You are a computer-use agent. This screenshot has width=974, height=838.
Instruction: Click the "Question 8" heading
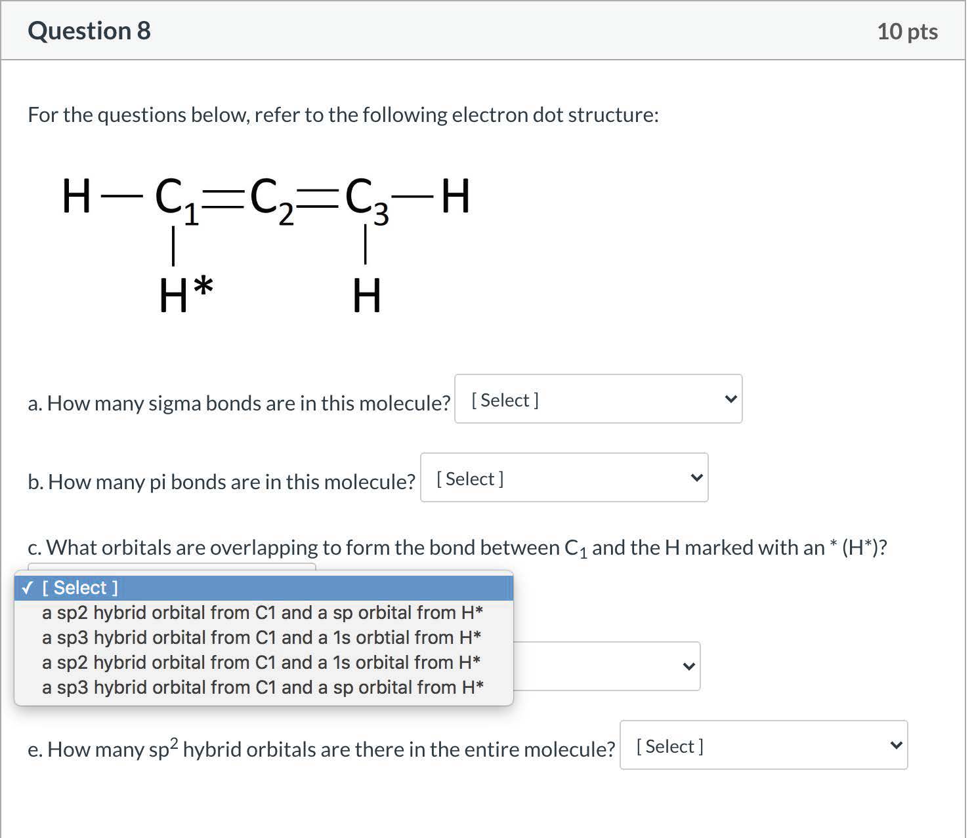(x=89, y=31)
